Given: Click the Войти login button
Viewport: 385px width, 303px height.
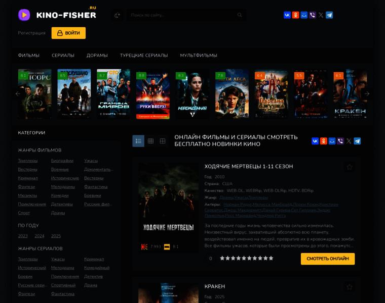Looking at the screenshot, I should tap(68, 33).
